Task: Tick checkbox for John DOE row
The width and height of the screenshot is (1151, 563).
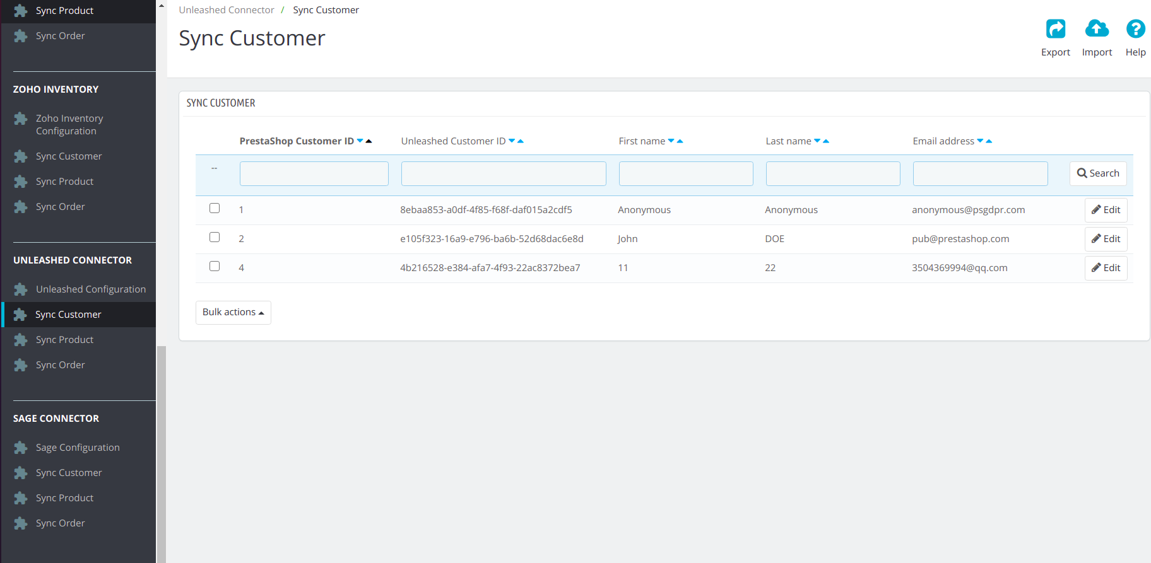Action: coord(215,237)
